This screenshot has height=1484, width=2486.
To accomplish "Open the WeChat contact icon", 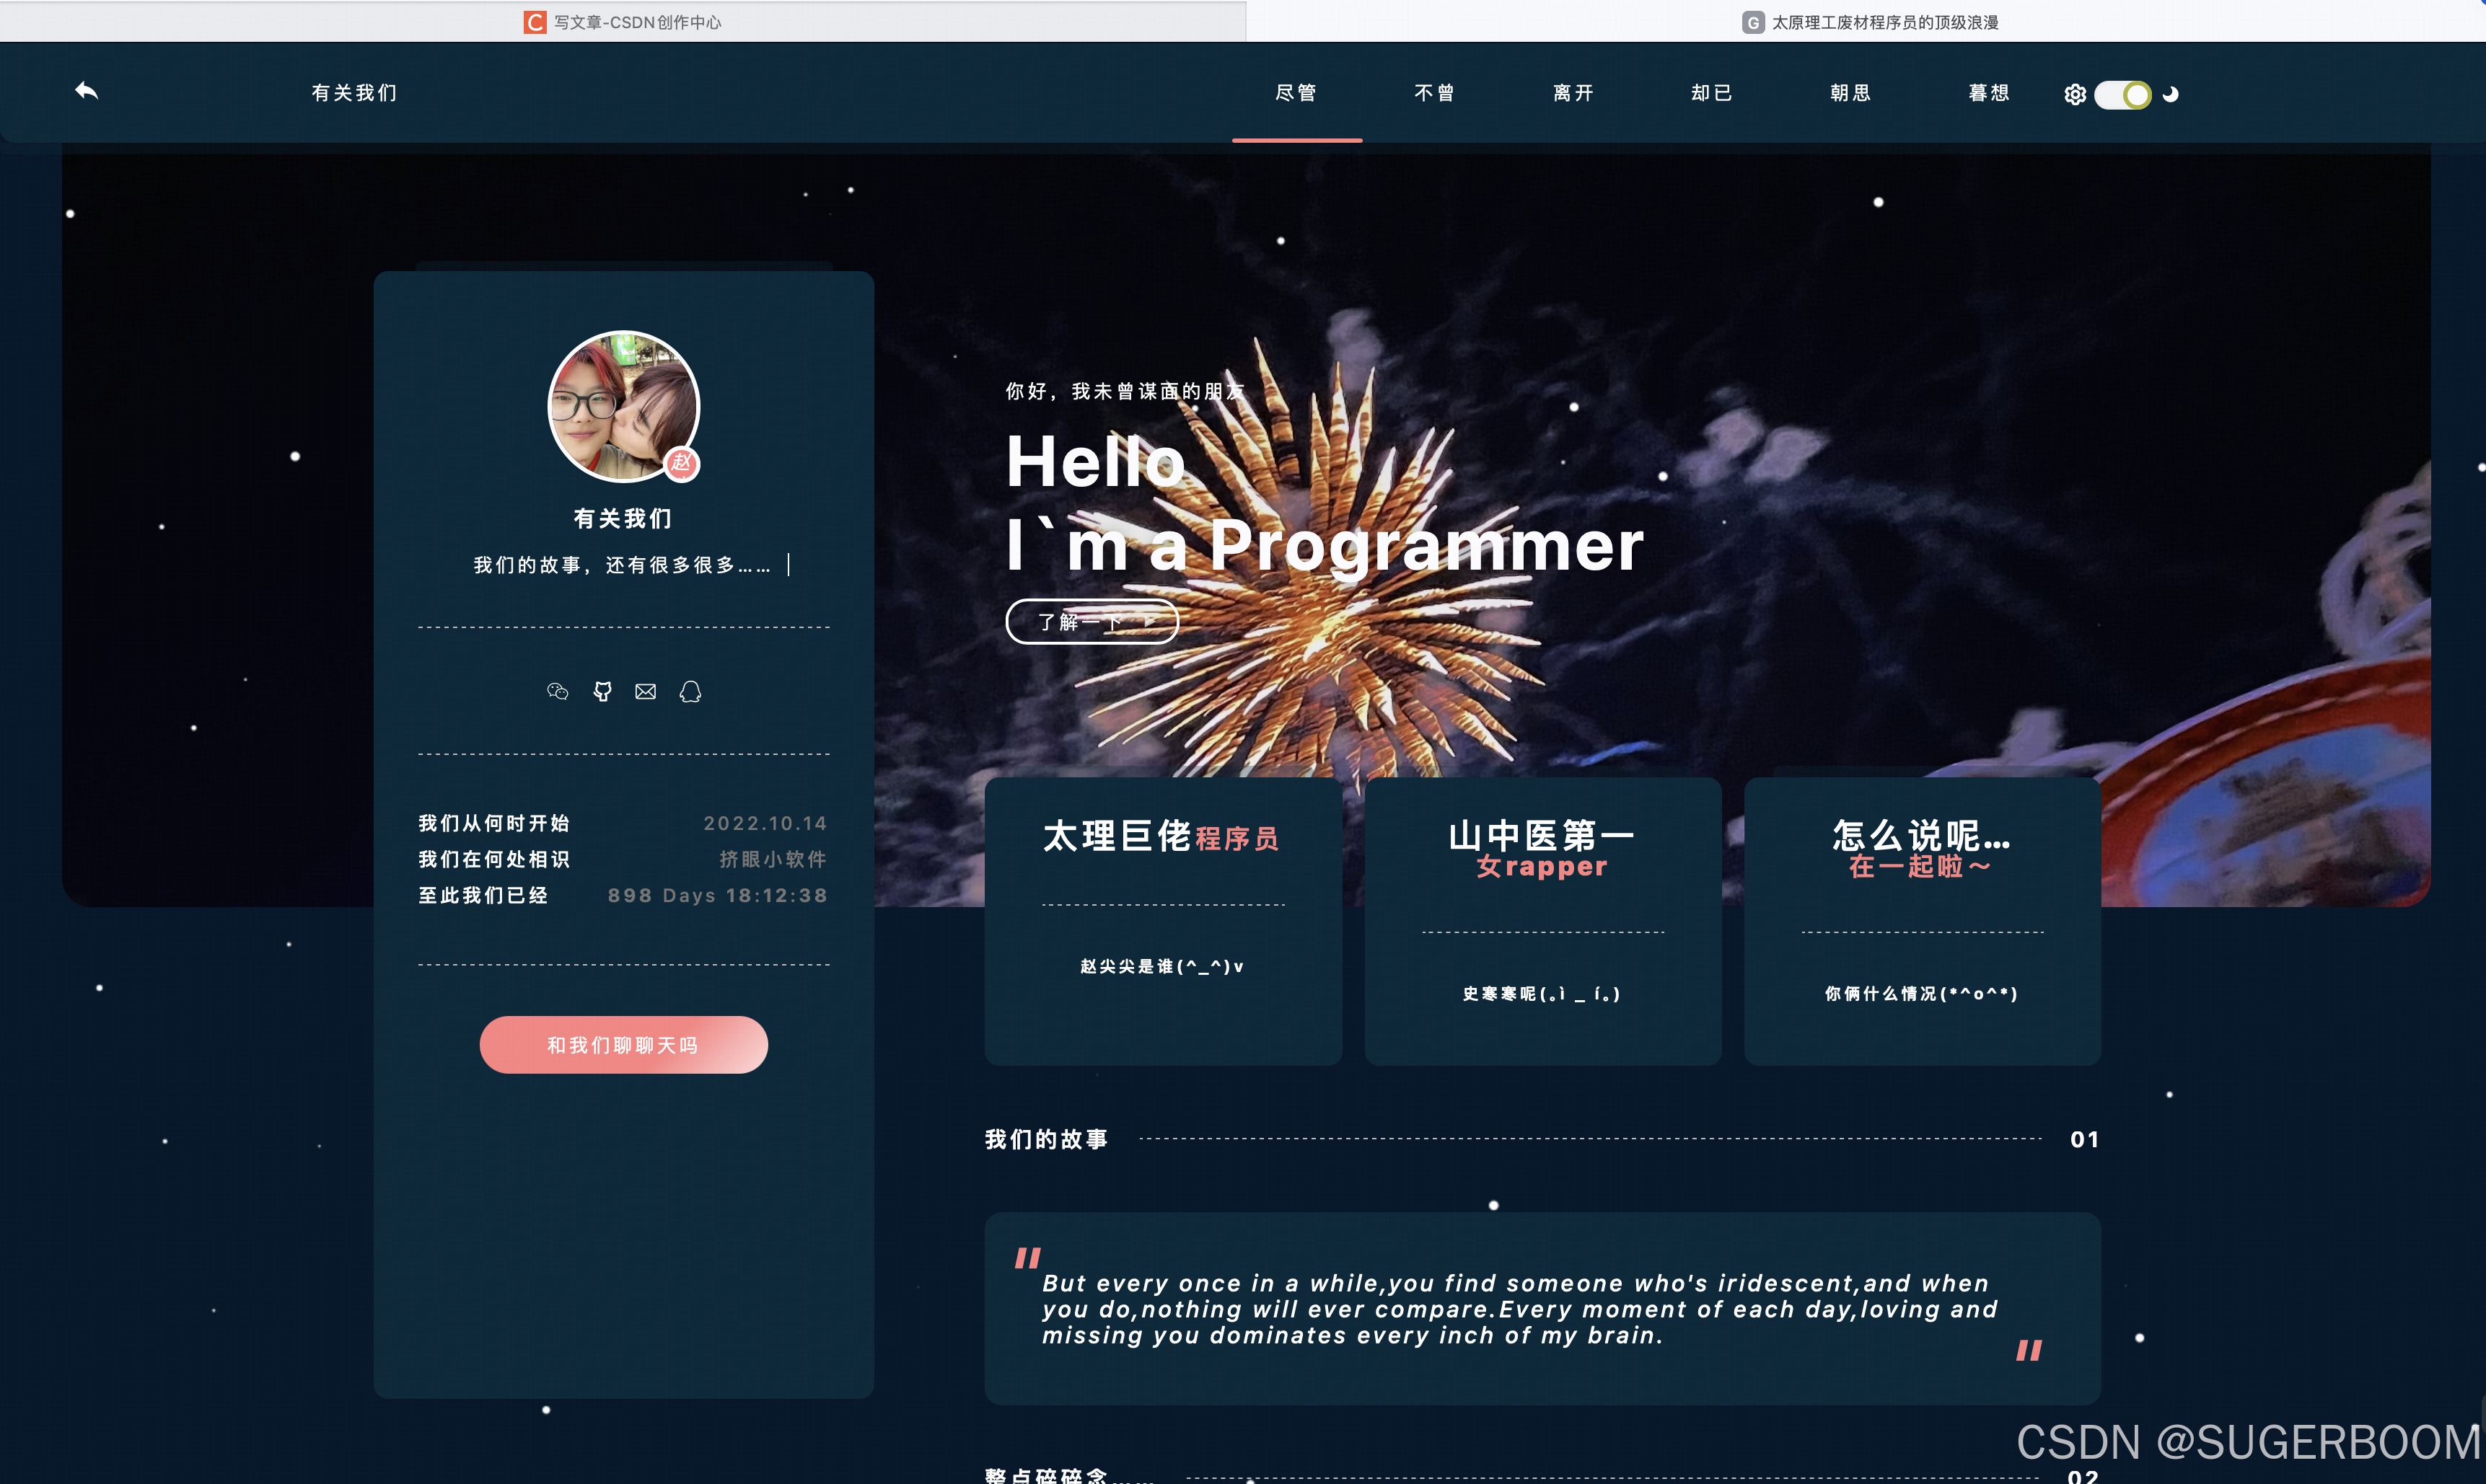I will [557, 691].
